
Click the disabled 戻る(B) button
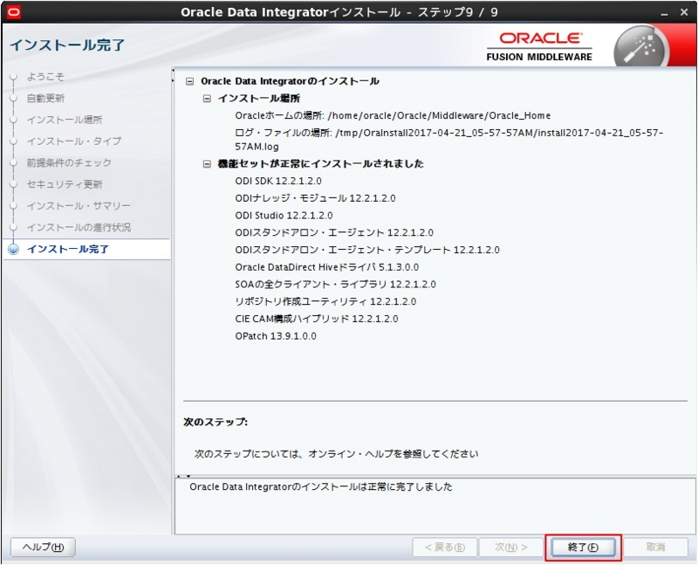click(445, 548)
